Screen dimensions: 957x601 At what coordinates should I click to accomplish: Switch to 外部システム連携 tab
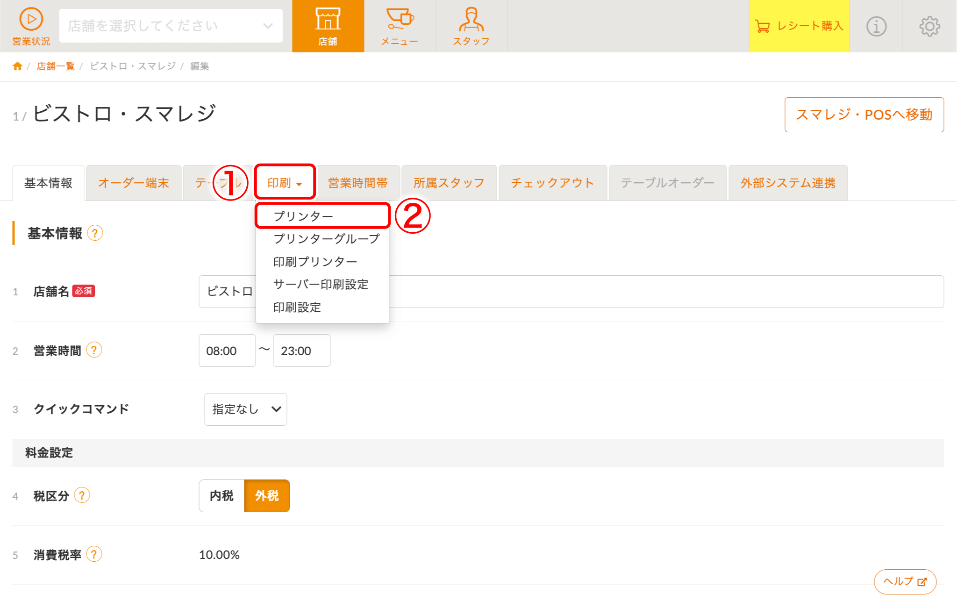coord(788,183)
